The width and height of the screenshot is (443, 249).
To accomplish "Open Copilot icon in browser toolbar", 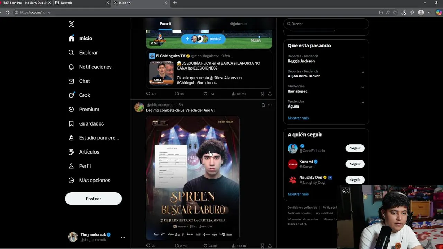I will (x=439, y=12).
